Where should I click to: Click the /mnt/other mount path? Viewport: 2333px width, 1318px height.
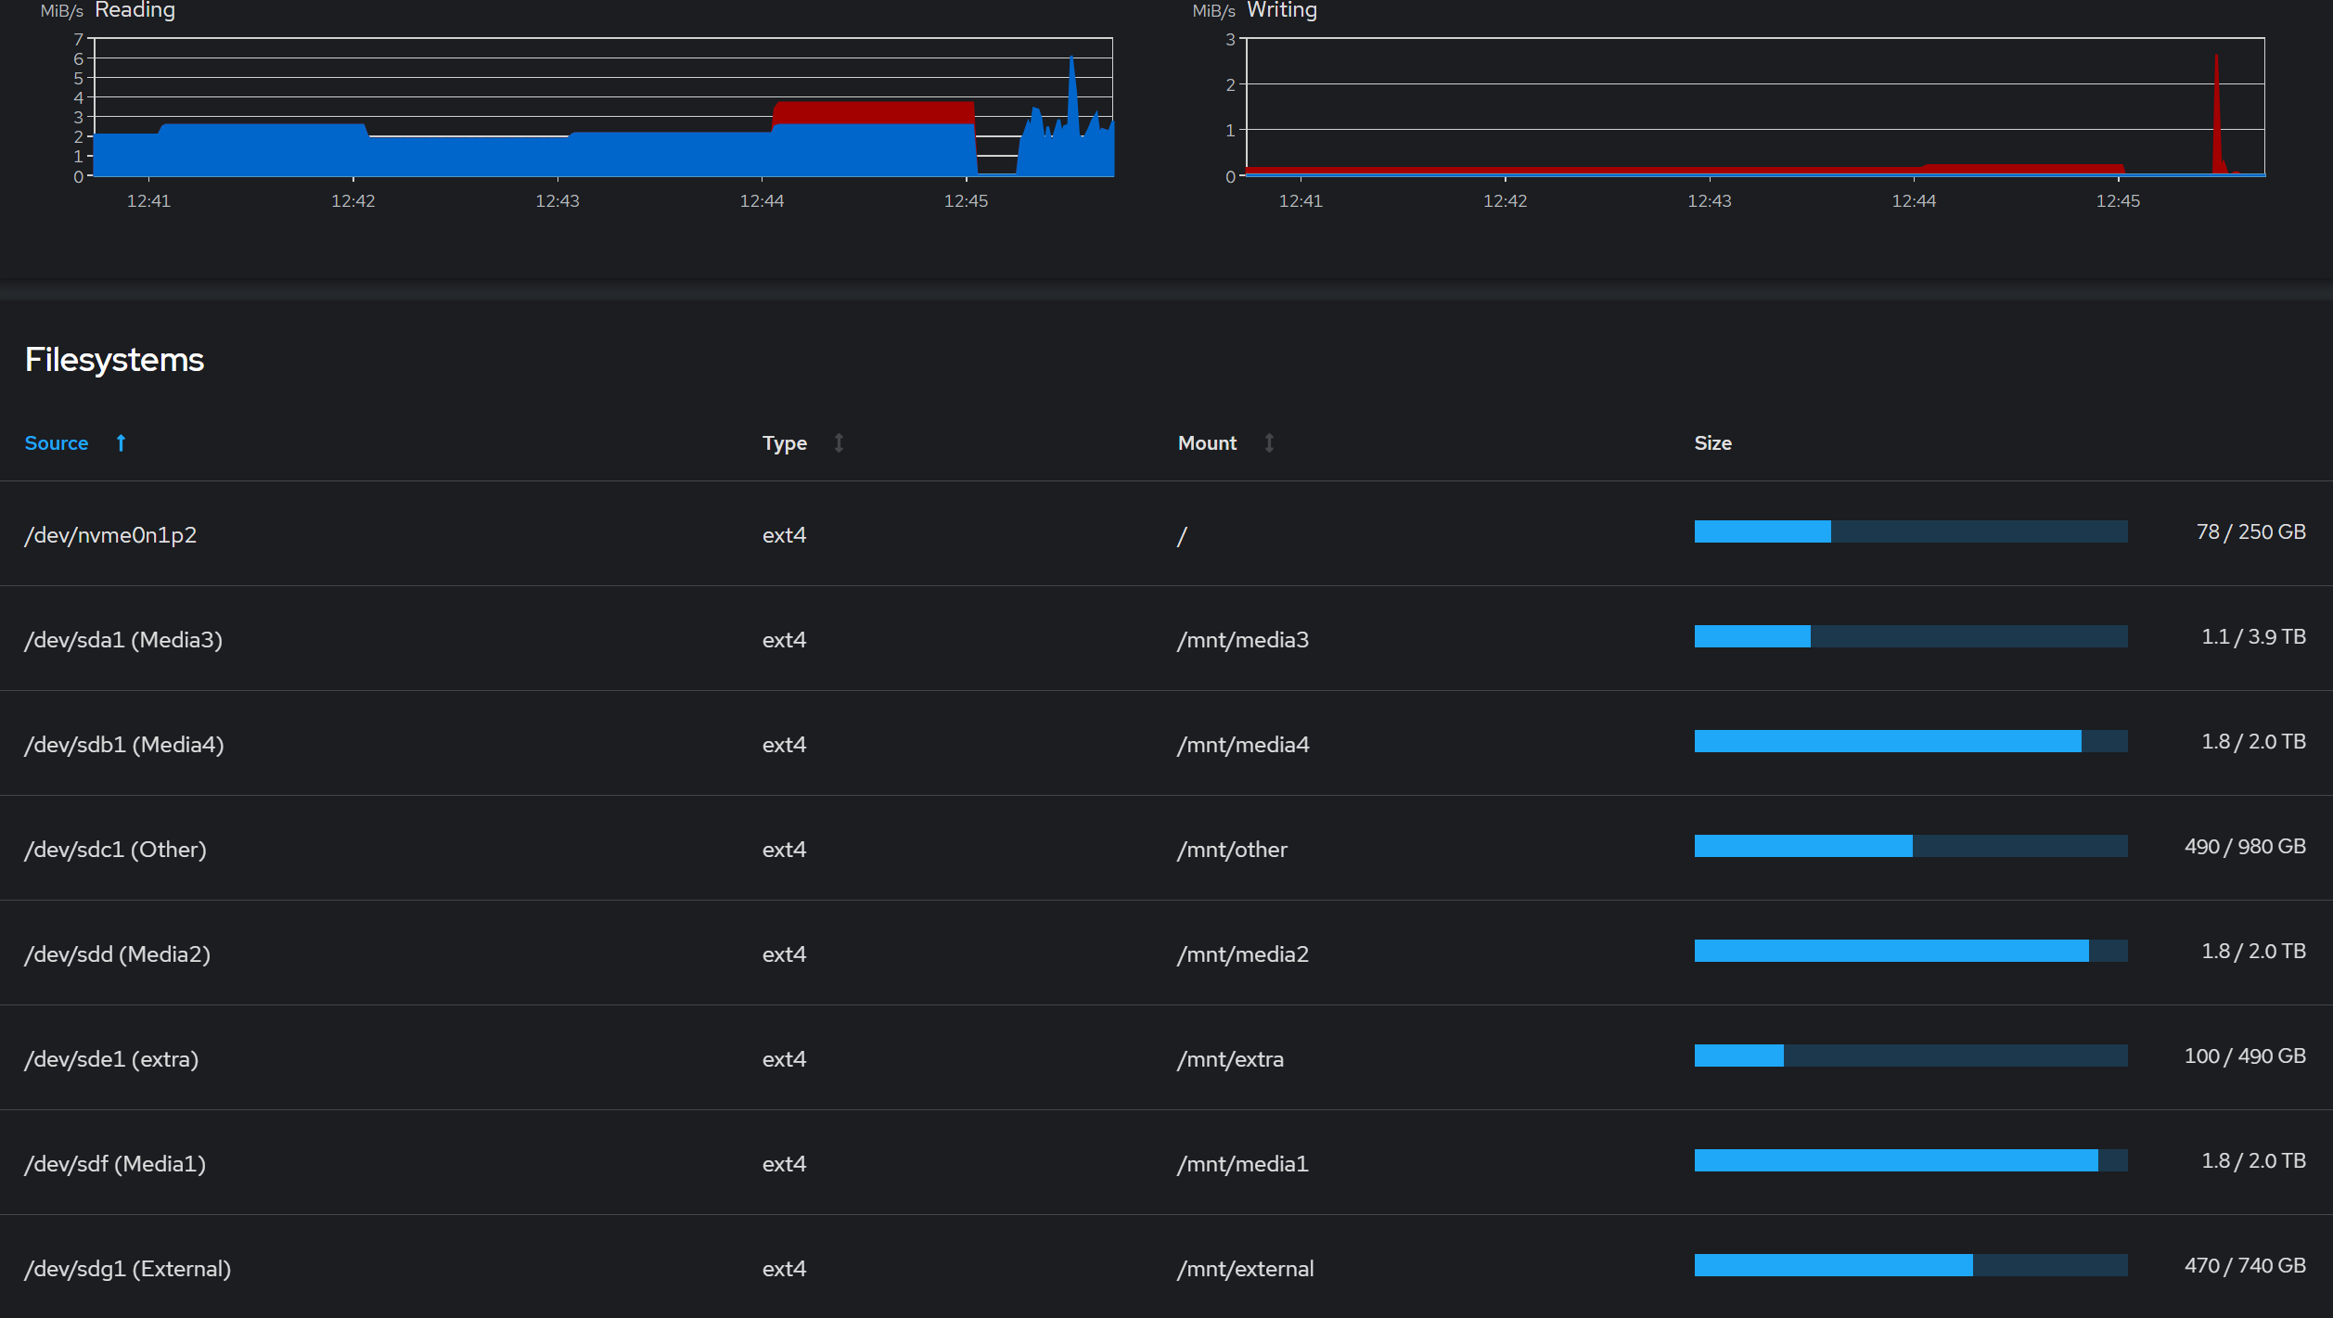point(1232,850)
